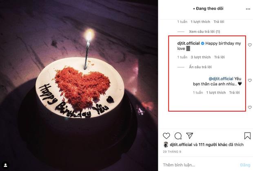Like the 'Happy birthday my love' comment
Screen dimensions: 253x171
(x=250, y=45)
